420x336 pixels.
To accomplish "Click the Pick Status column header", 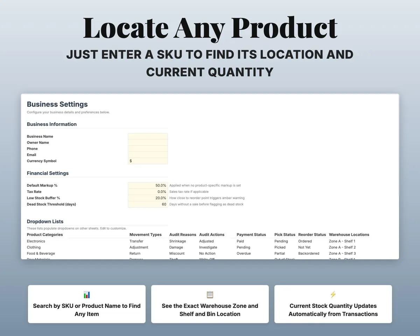I will tap(285, 234).
